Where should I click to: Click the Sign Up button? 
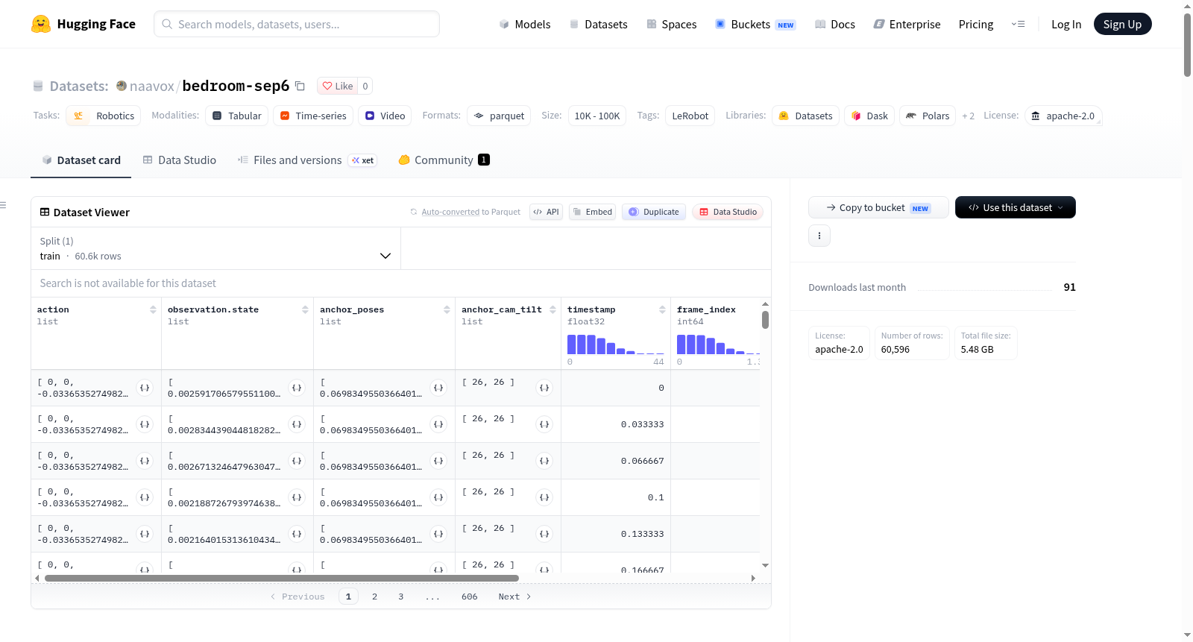tap(1122, 24)
